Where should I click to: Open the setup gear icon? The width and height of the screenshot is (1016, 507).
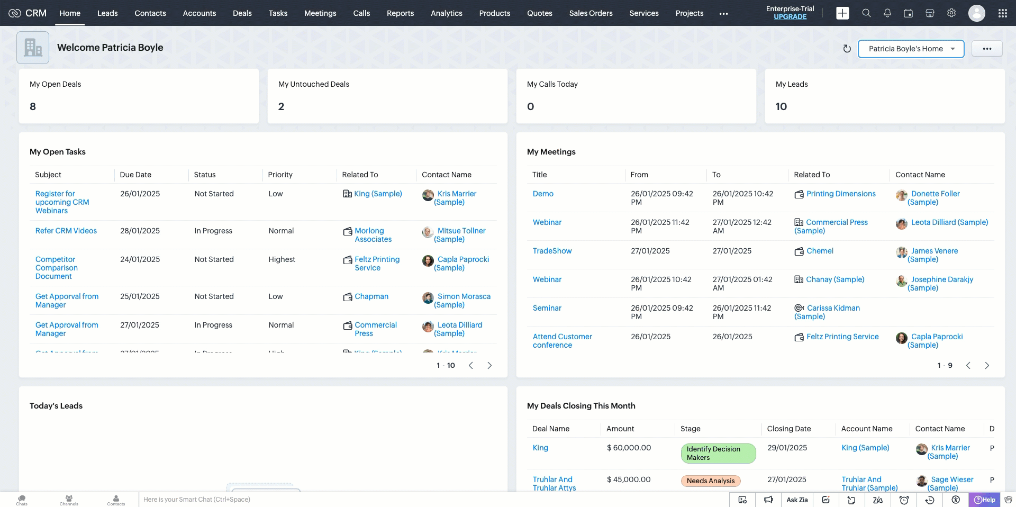click(951, 13)
